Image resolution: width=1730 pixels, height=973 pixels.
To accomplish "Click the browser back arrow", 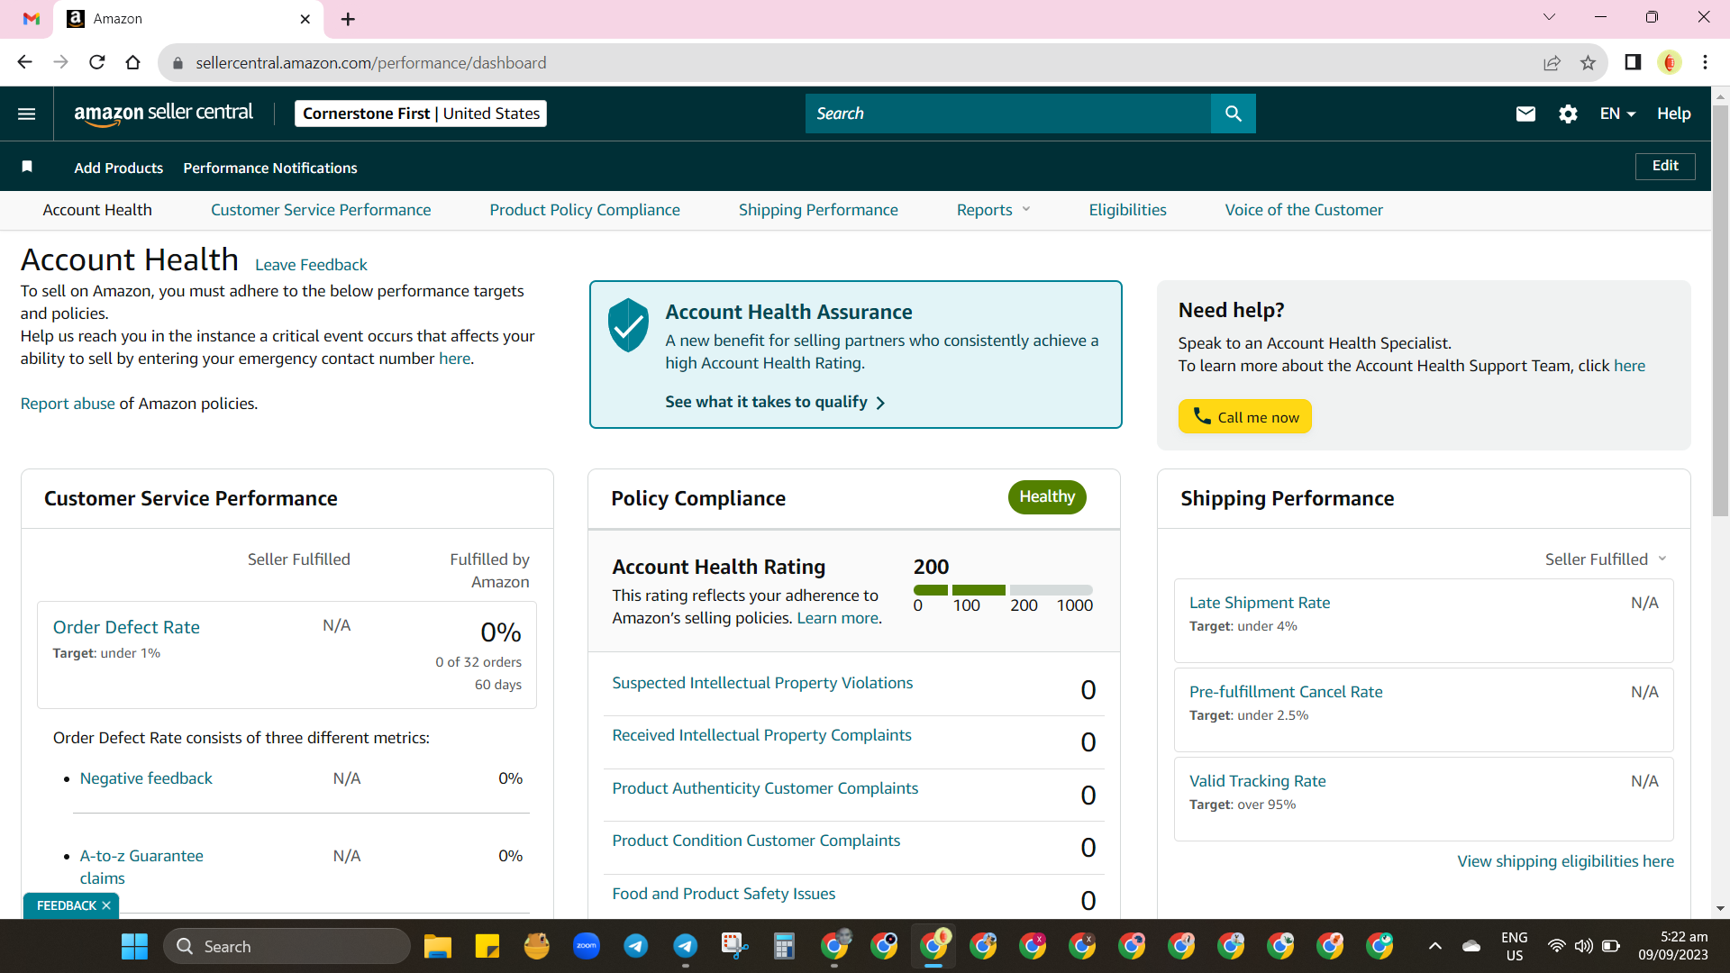I will 24,62.
